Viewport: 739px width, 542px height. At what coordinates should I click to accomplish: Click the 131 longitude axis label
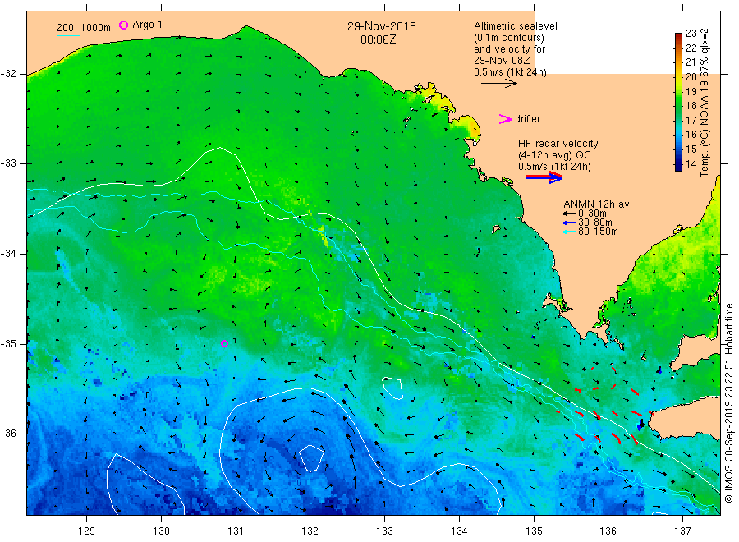236,531
